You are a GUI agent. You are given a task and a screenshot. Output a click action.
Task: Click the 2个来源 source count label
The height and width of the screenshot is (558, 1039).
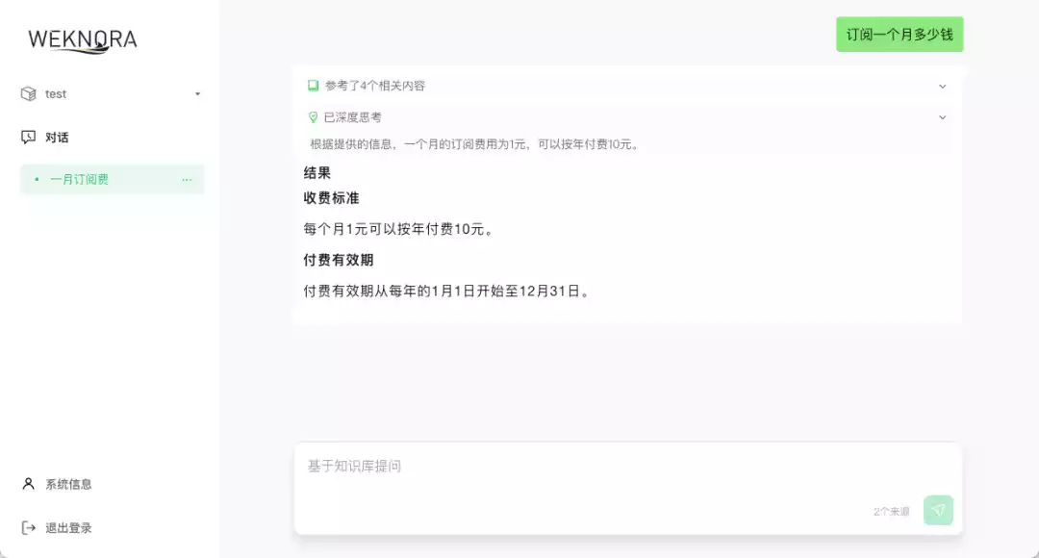pos(892,511)
